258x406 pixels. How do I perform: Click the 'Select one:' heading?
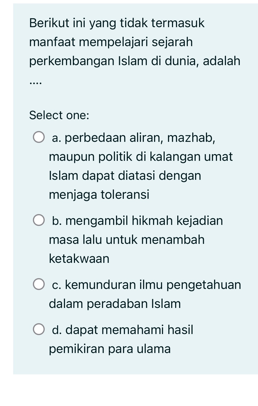[59, 115]
